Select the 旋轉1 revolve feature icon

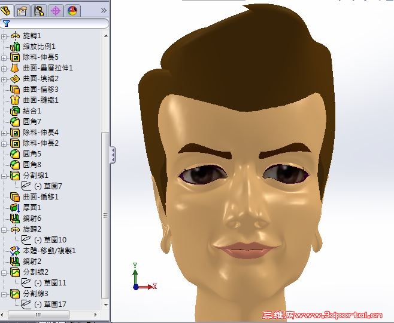point(15,36)
